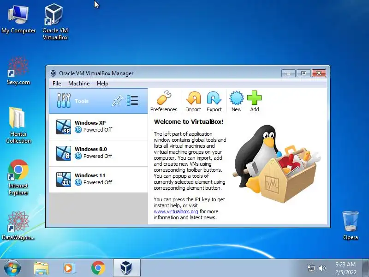Open the Machine menu
This screenshot has height=277, width=369.
pos(79,84)
